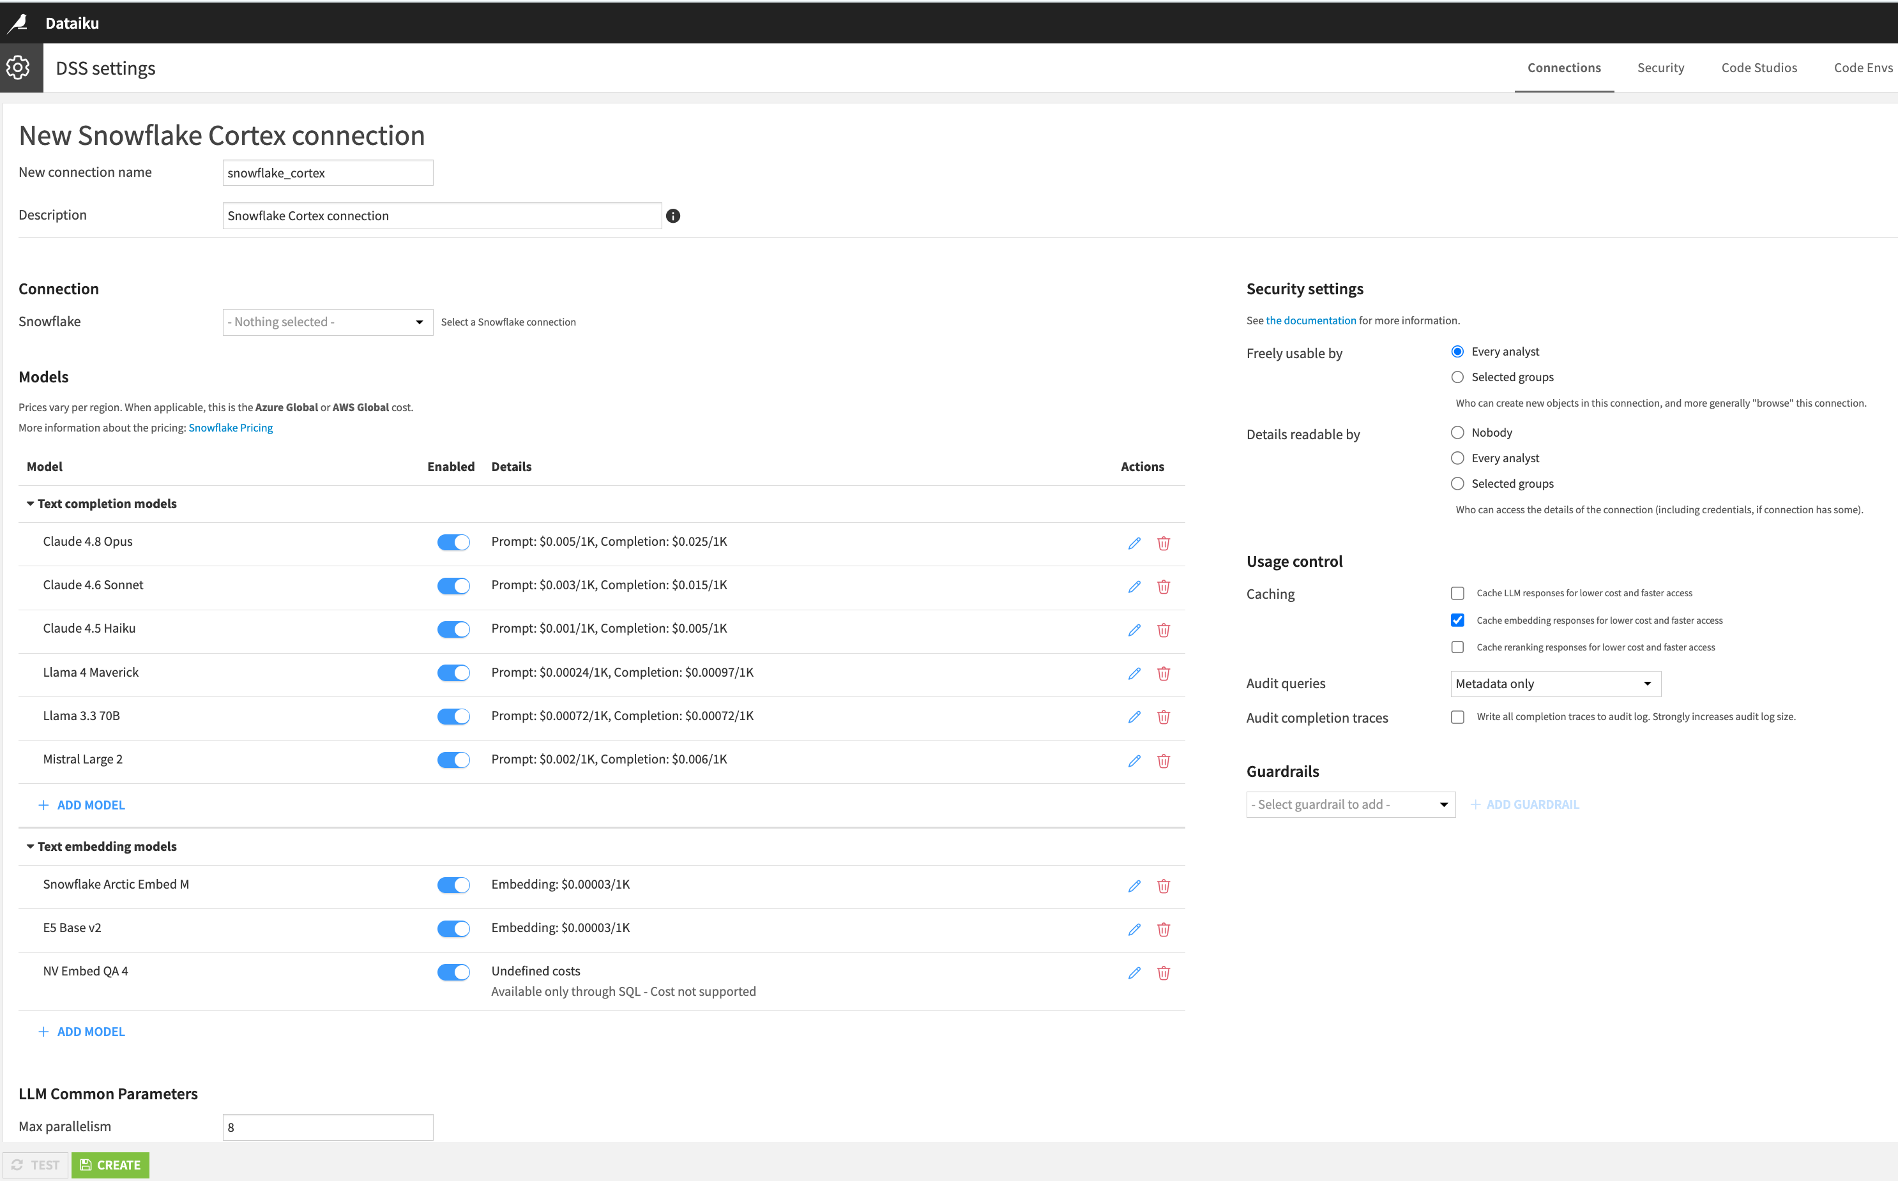Delete the Claude 4.8 Opus model
The height and width of the screenshot is (1181, 1898).
[1164, 543]
